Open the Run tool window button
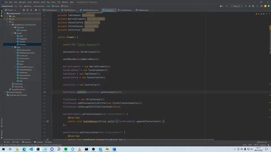Viewport: 271px width, 152px height. point(7,142)
